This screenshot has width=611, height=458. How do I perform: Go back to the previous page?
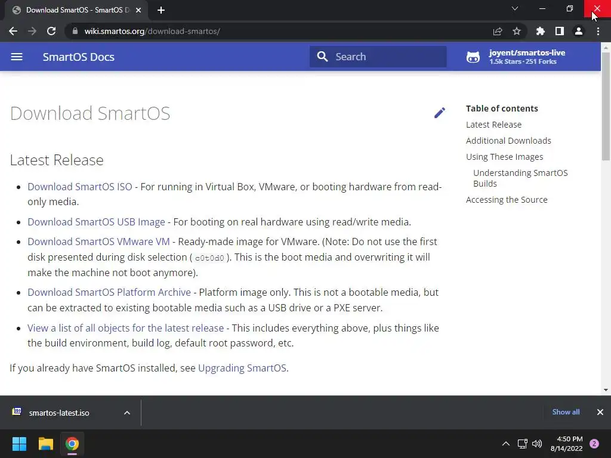pos(13,31)
